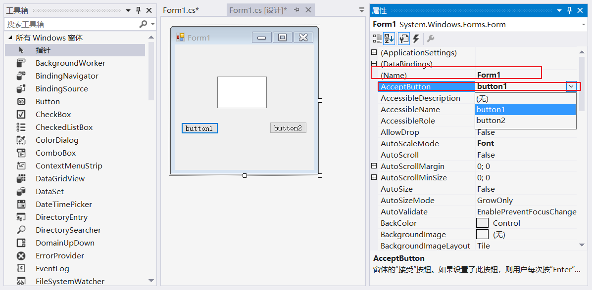This screenshot has width=592, height=290.
Task: Select the DataGridView control icon
Action: 21,178
